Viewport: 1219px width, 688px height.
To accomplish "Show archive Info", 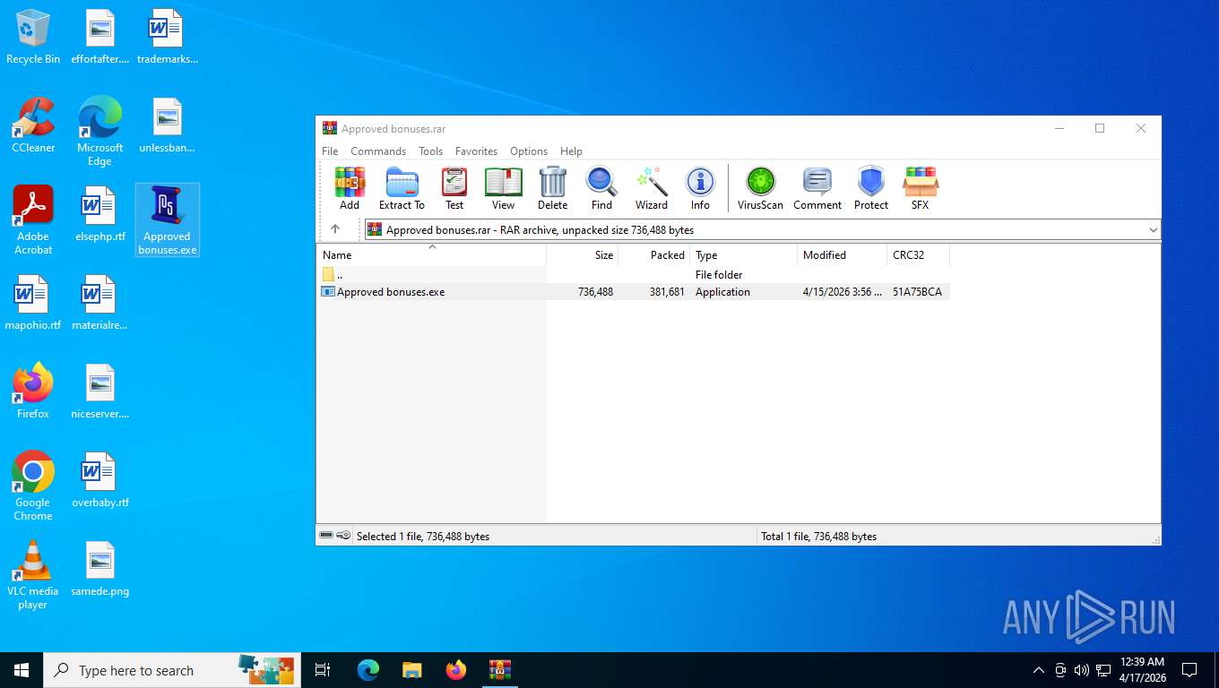I will coord(700,188).
